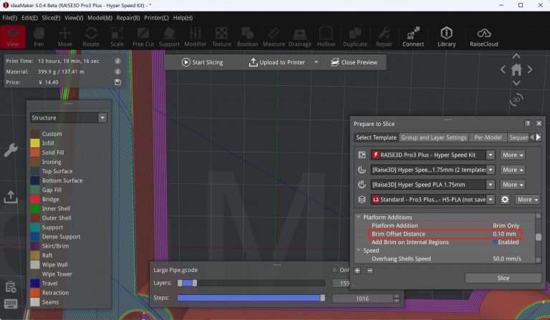Click the upload icon on left sidebar
The height and width of the screenshot is (320, 550).
[x=11, y=197]
